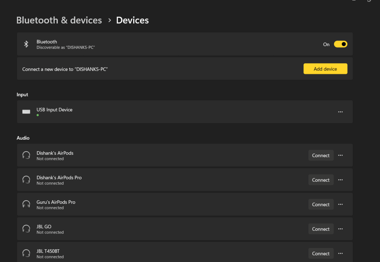Toggle the Bluetooth switch off
Image resolution: width=380 pixels, height=262 pixels.
tap(341, 44)
